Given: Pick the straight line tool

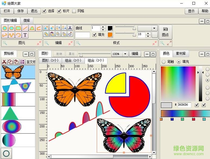Looking at the screenshot, I should click(25, 28).
